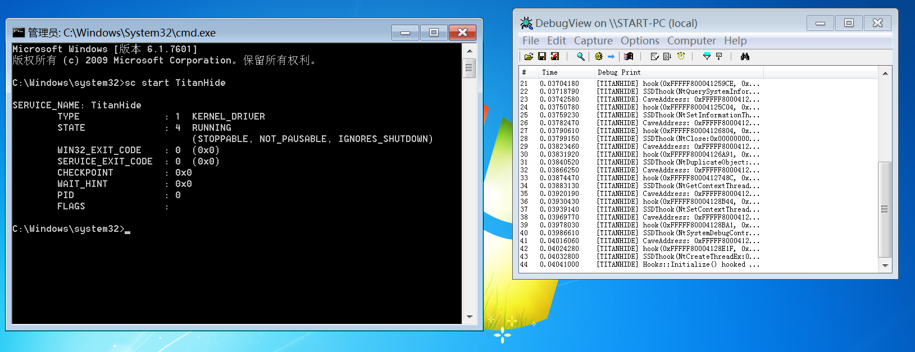Expand the Computer menu

tap(691, 40)
